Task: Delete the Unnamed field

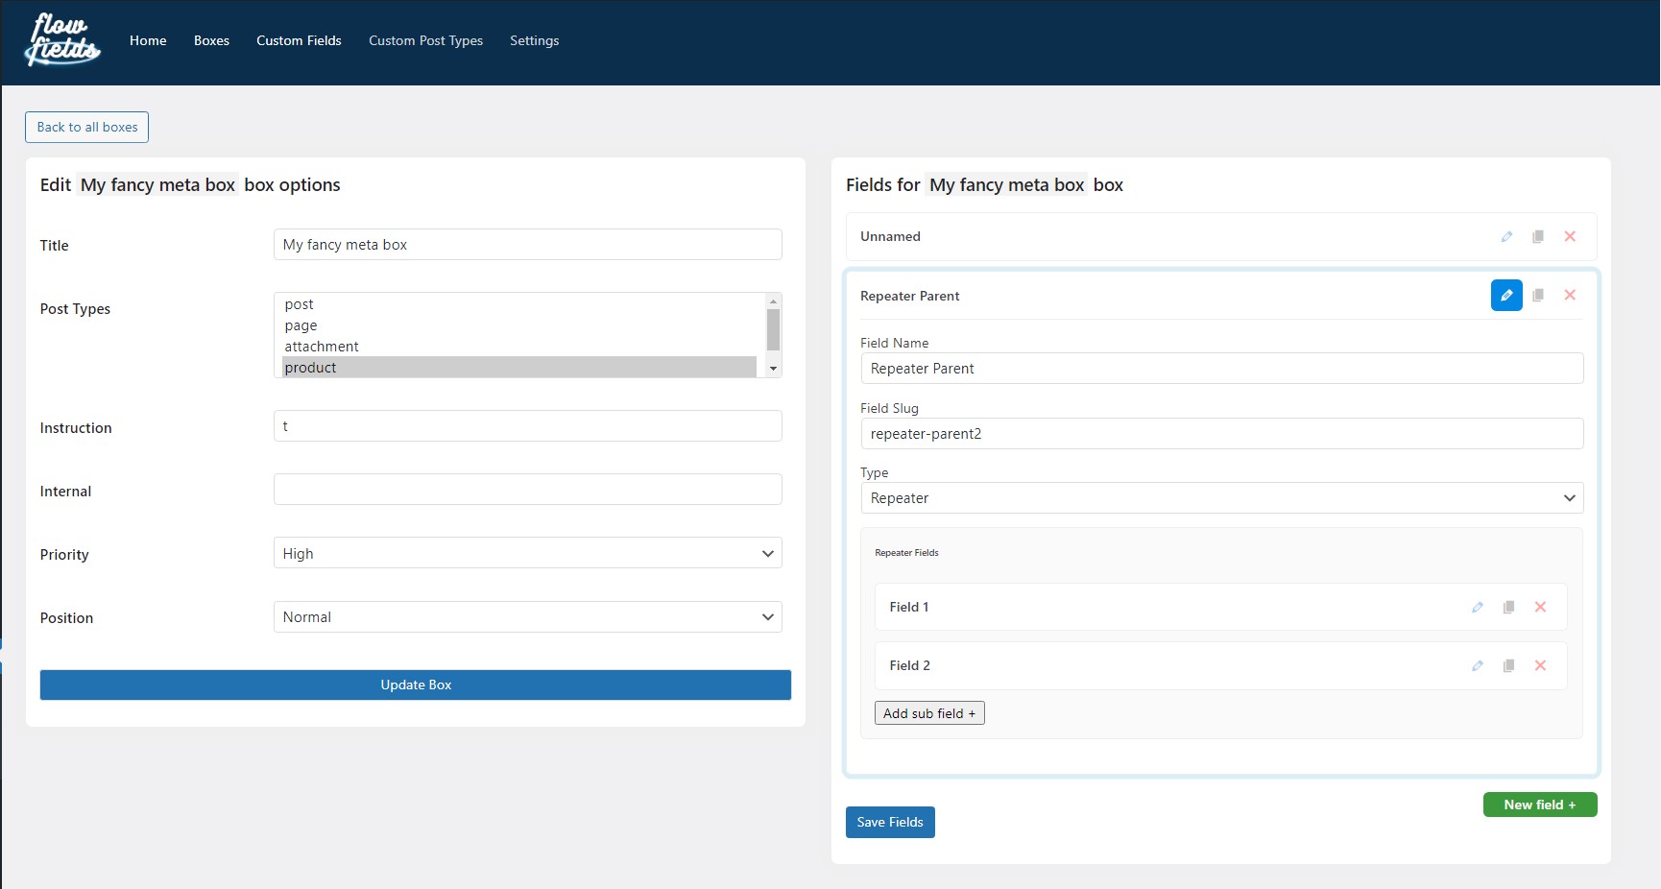Action: tap(1570, 236)
